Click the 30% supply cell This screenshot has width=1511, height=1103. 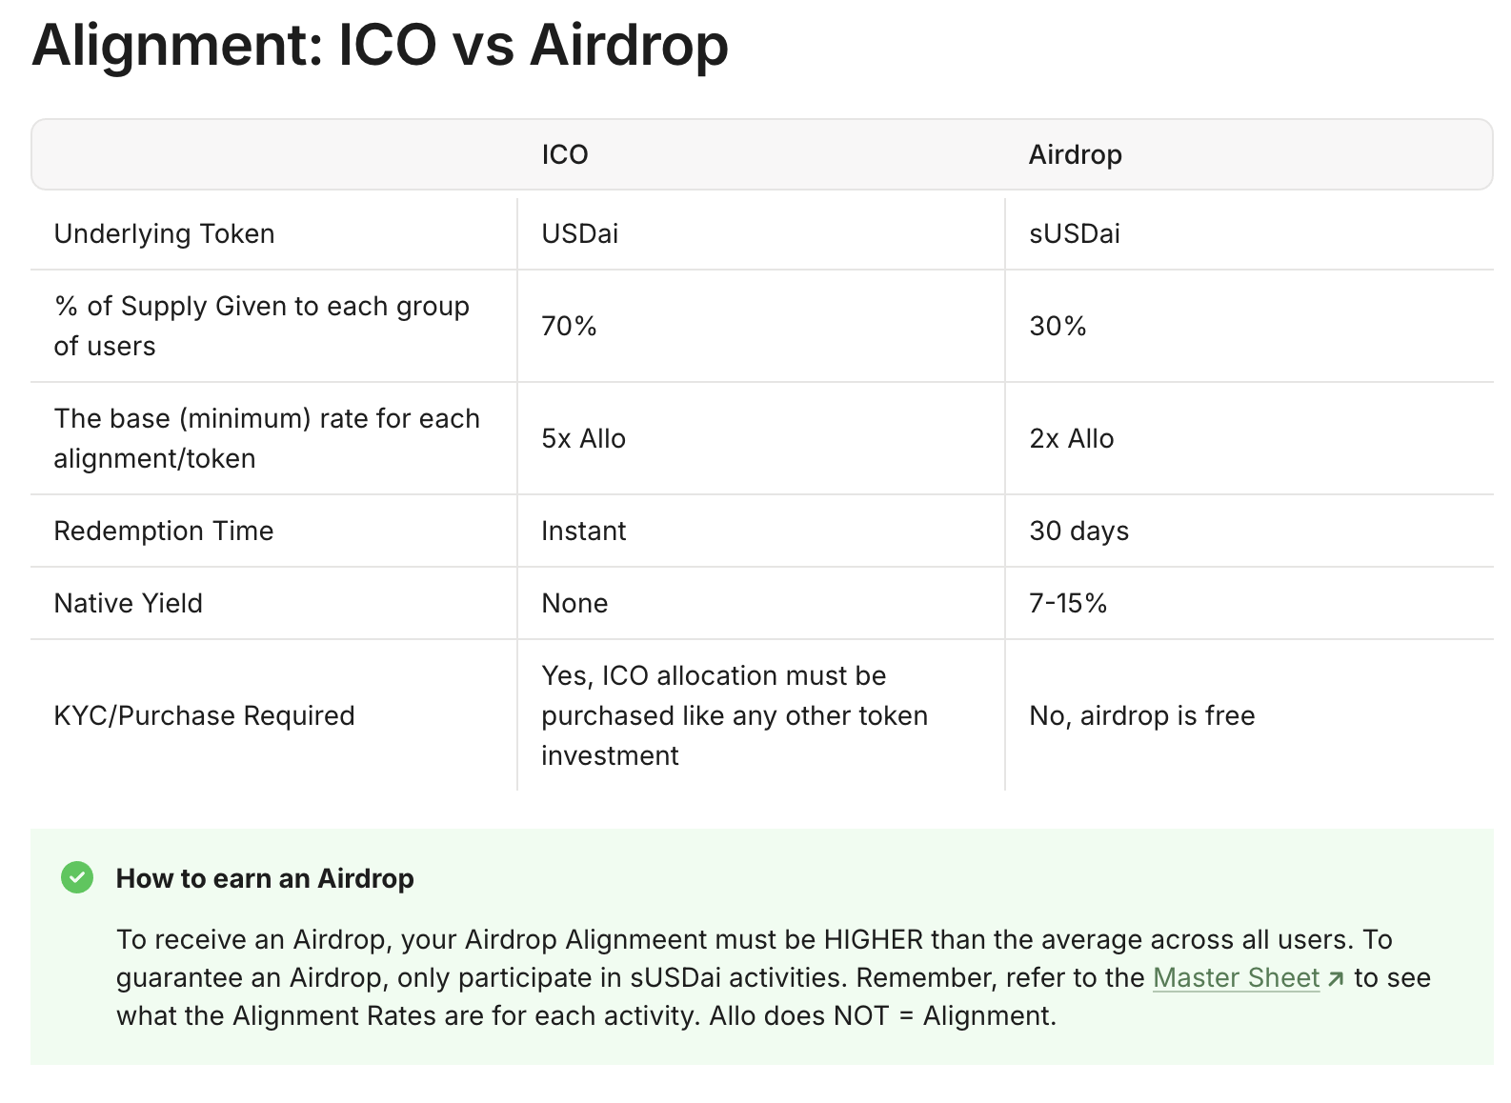tap(1058, 326)
